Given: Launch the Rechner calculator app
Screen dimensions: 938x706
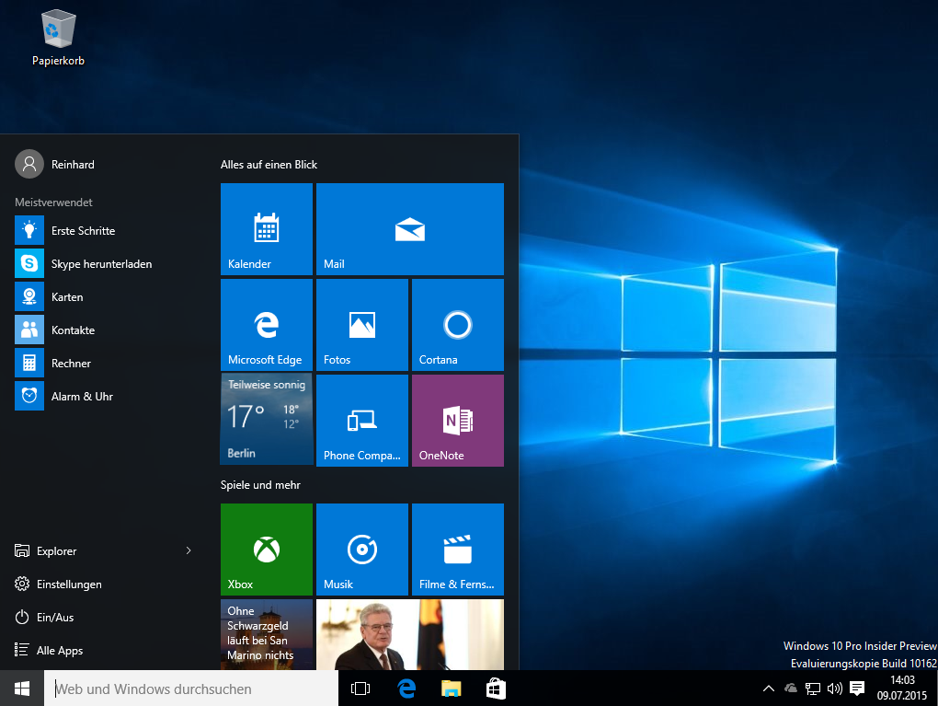Looking at the screenshot, I should 105,363.
